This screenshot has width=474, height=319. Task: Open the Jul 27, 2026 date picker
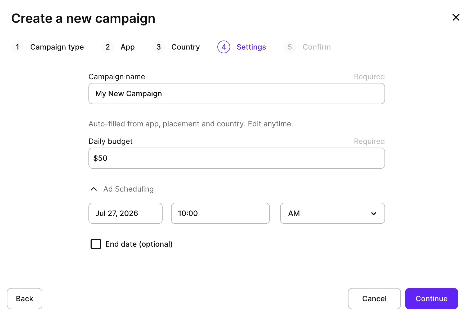[126, 213]
